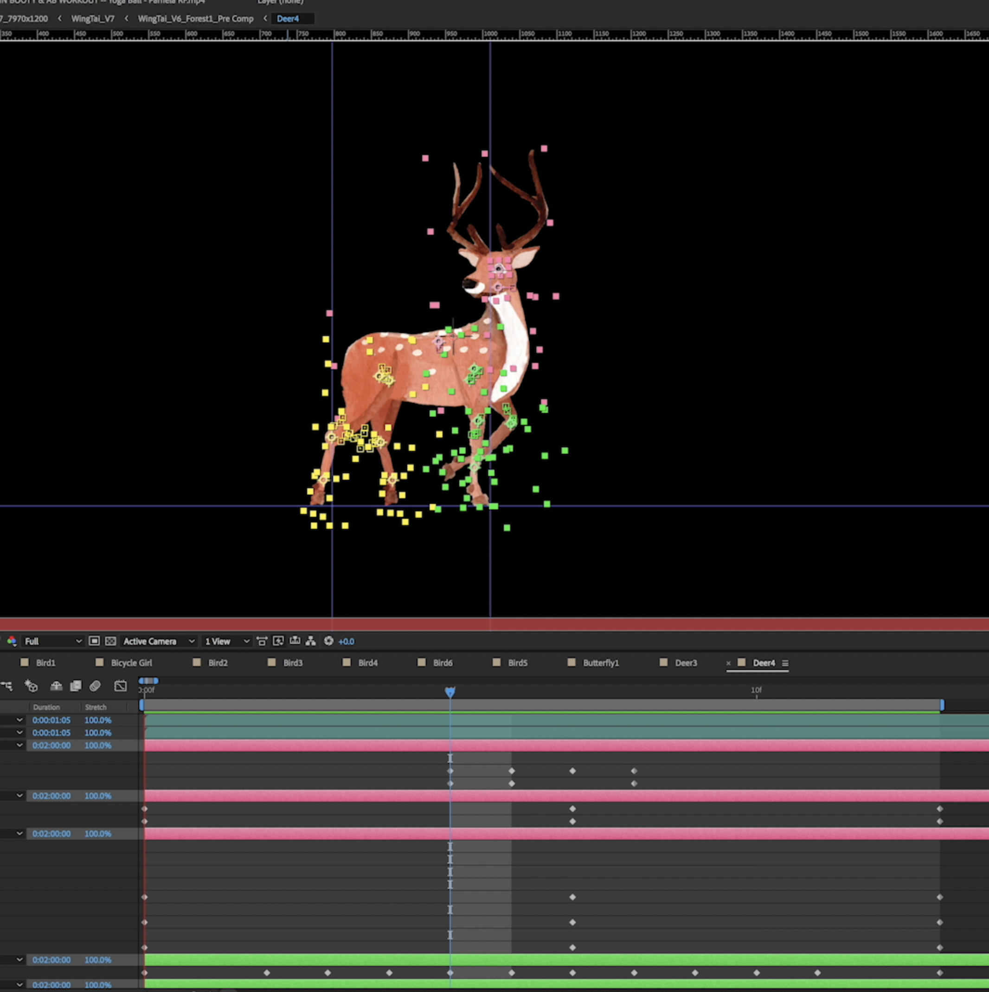Toggle the Transparency Grid button

[110, 641]
